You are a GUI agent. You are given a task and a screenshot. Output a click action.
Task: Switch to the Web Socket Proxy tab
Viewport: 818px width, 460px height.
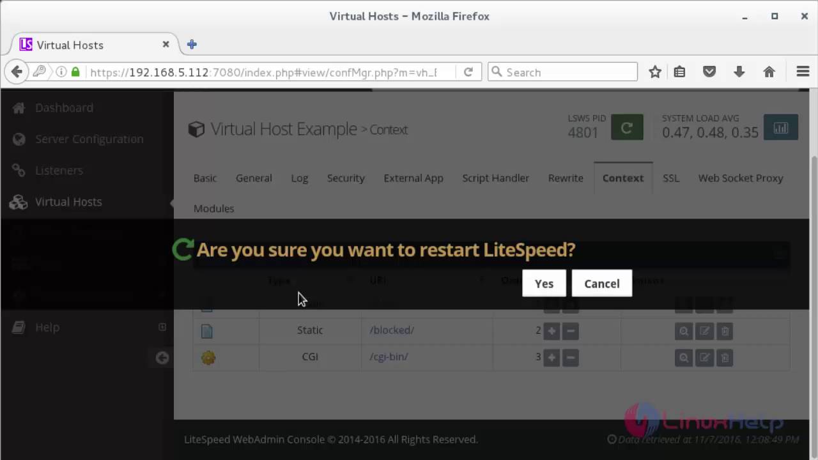pos(741,178)
